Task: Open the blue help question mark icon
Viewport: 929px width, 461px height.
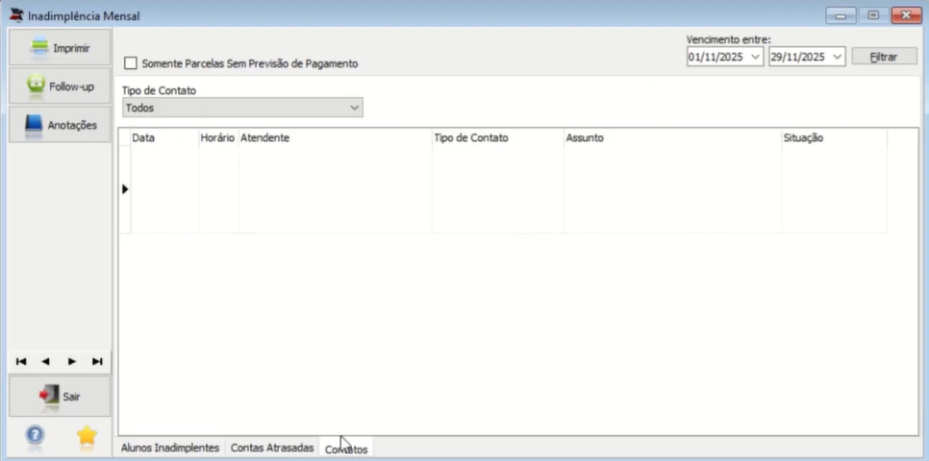Action: click(35, 435)
